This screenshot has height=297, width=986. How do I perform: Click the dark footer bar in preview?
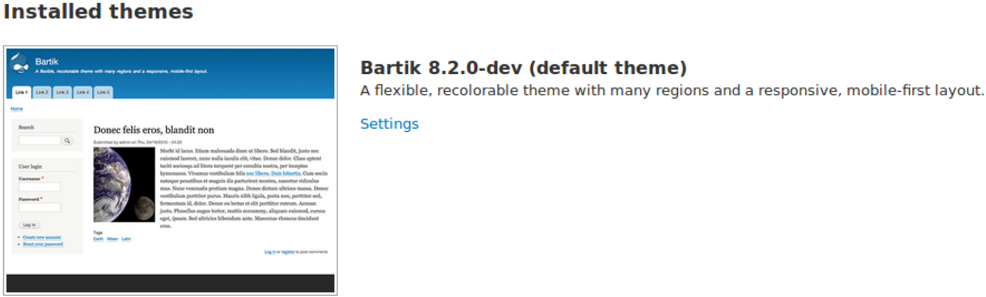[170, 283]
